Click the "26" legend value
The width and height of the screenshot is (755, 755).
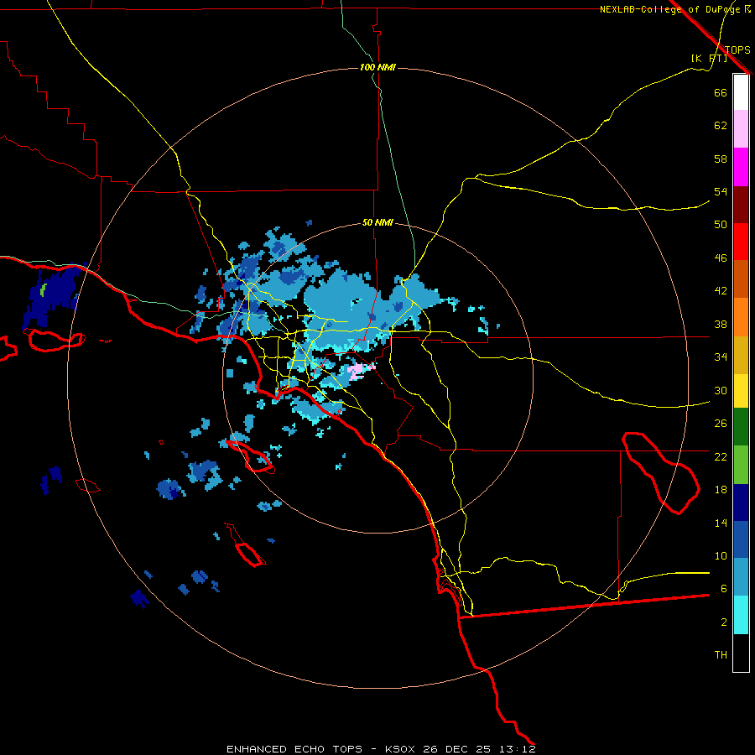click(x=721, y=424)
